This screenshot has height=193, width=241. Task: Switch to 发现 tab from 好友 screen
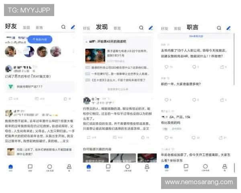pos(26,28)
